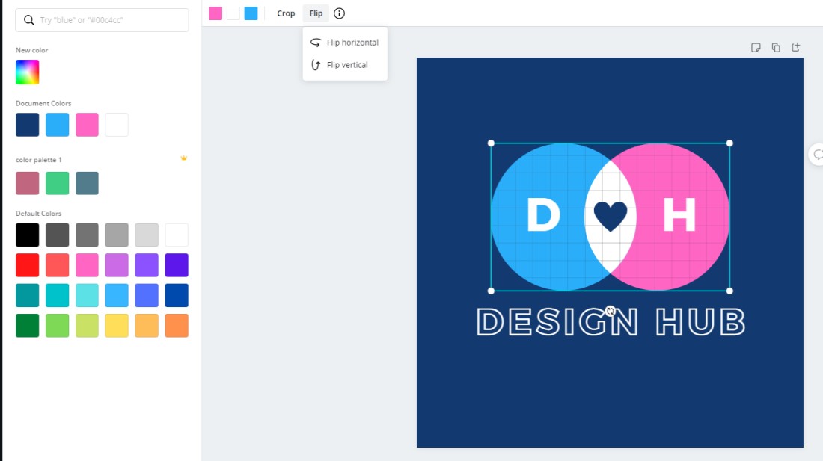Select the coral red default color
The width and height of the screenshot is (823, 461).
pyautogui.click(x=57, y=265)
